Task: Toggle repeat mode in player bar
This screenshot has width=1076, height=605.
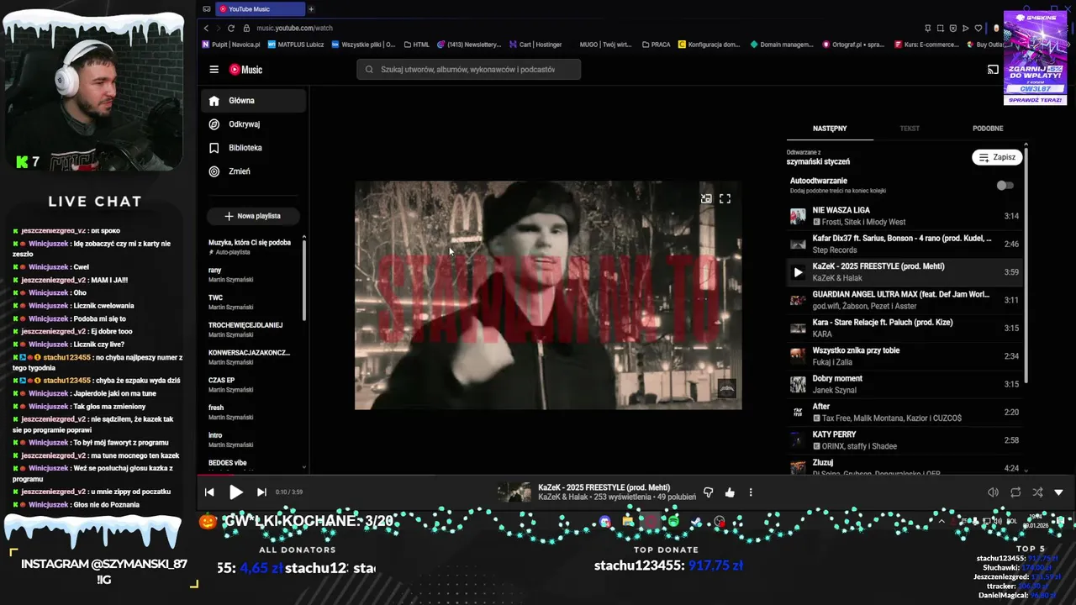Action: (1015, 492)
